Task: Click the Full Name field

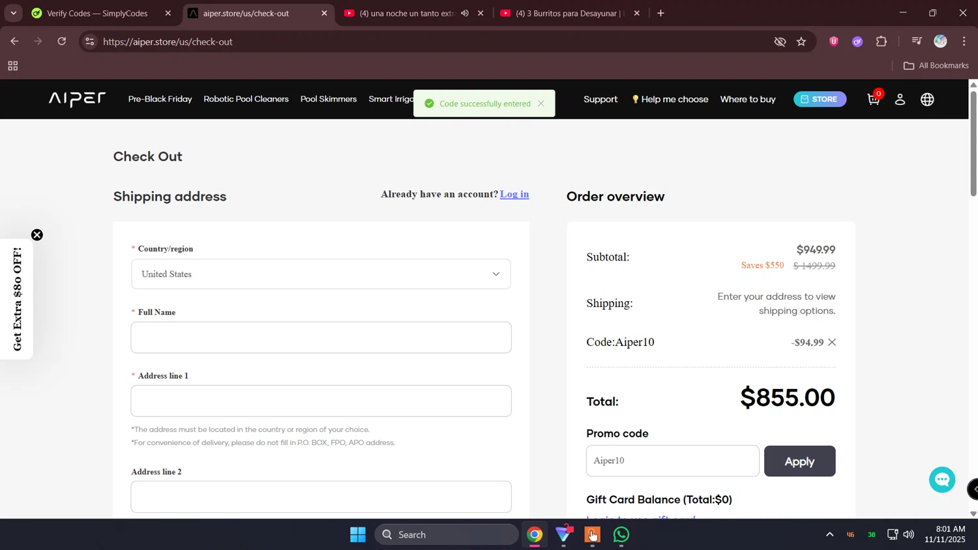Action: pyautogui.click(x=321, y=338)
